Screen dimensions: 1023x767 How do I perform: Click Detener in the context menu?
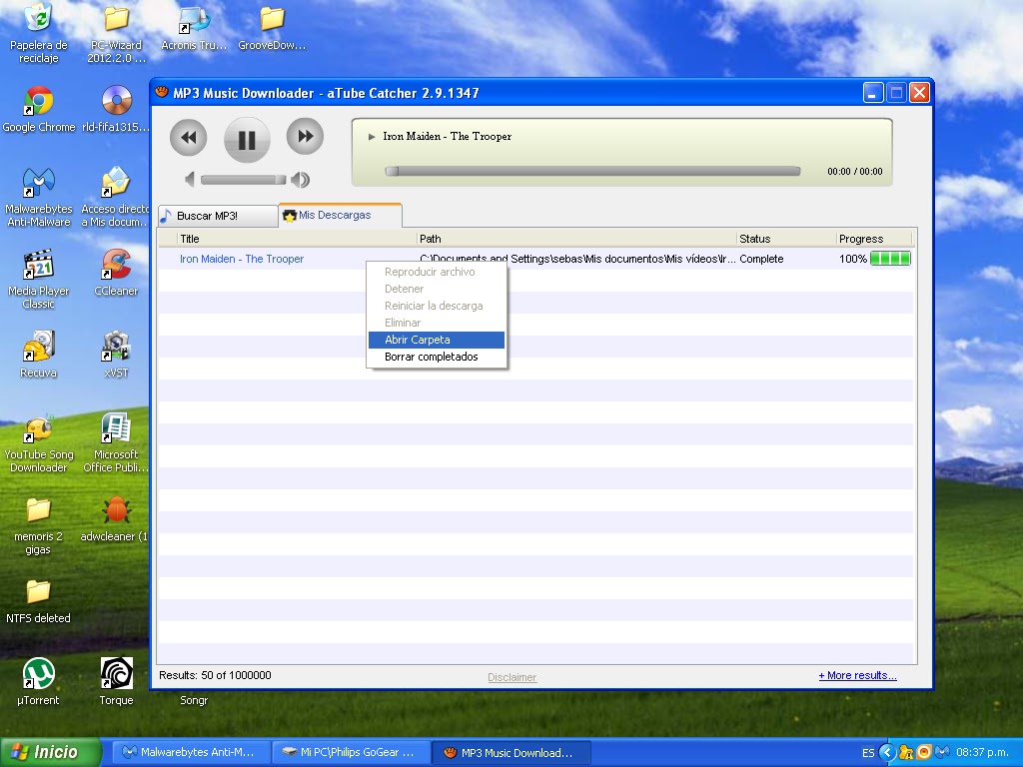(437, 289)
